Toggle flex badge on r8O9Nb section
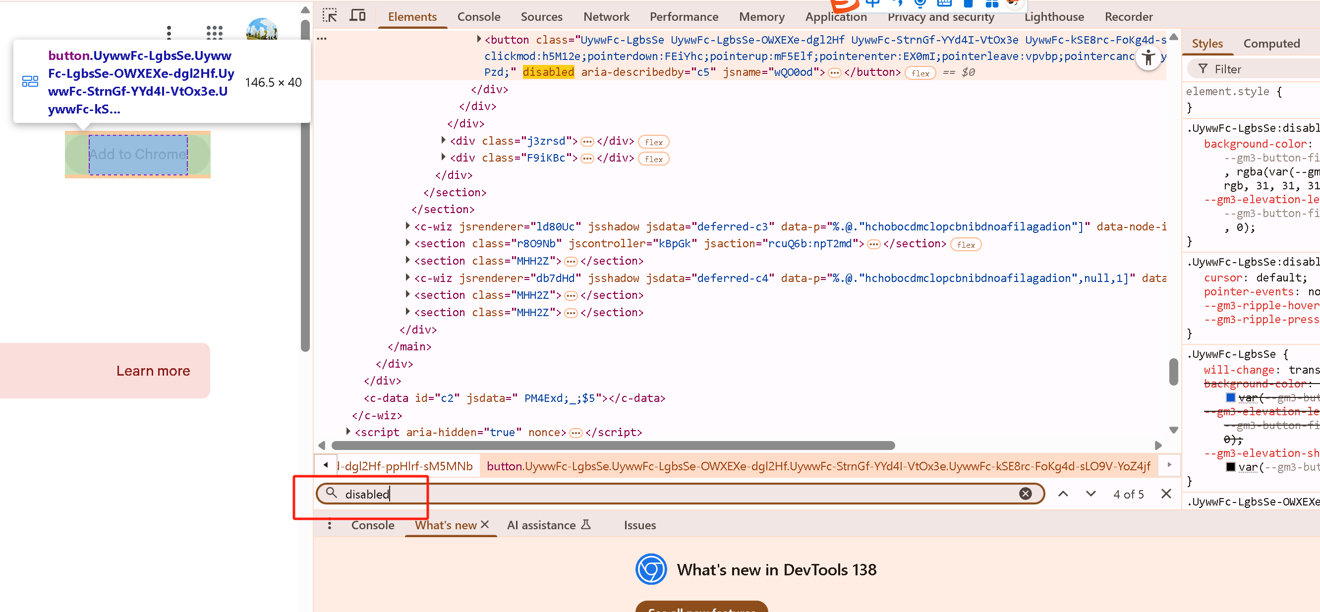Screen dimensions: 1320x612 (966, 245)
